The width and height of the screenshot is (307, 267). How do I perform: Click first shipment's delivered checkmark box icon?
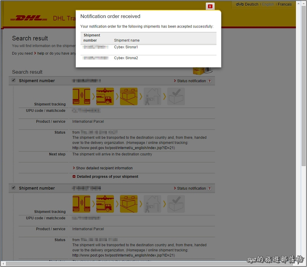point(176,96)
